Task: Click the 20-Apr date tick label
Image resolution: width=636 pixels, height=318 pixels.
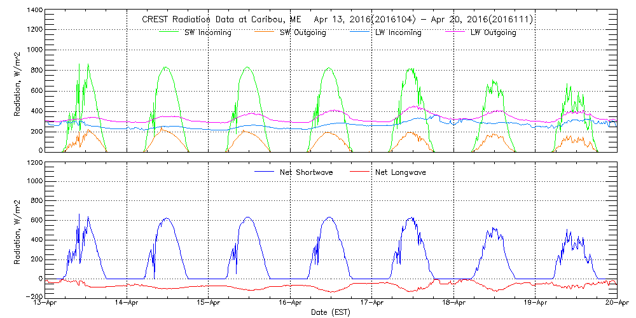Action: click(616, 304)
